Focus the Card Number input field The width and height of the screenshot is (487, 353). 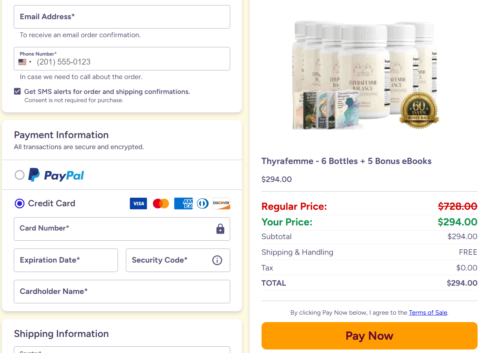click(x=114, y=229)
